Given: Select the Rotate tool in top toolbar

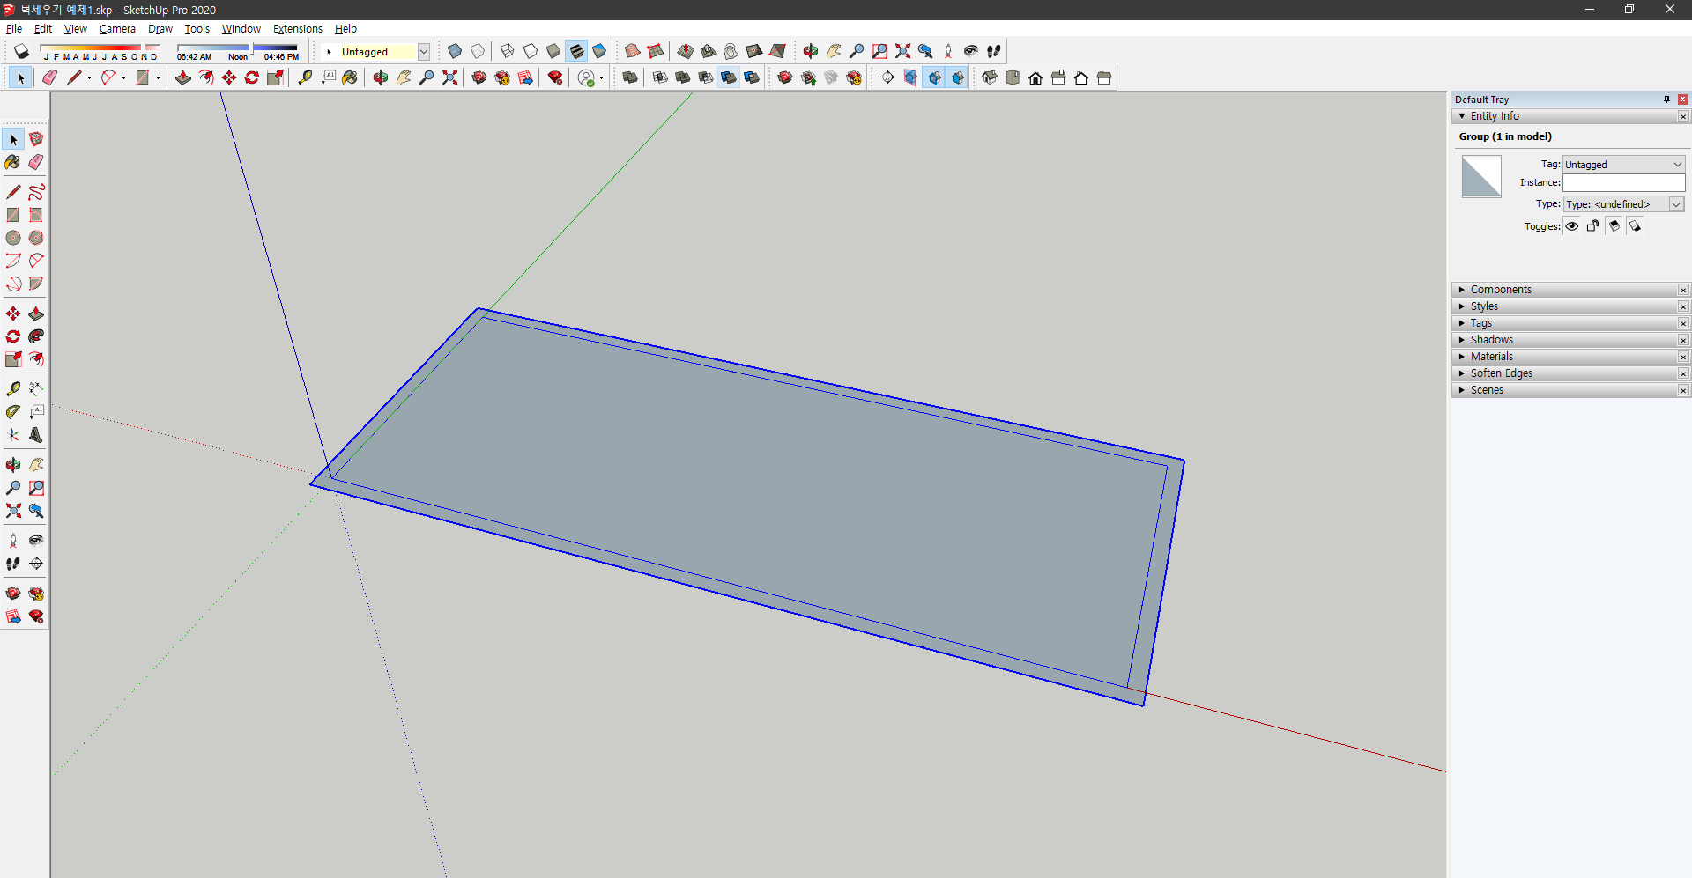Looking at the screenshot, I should click(252, 77).
